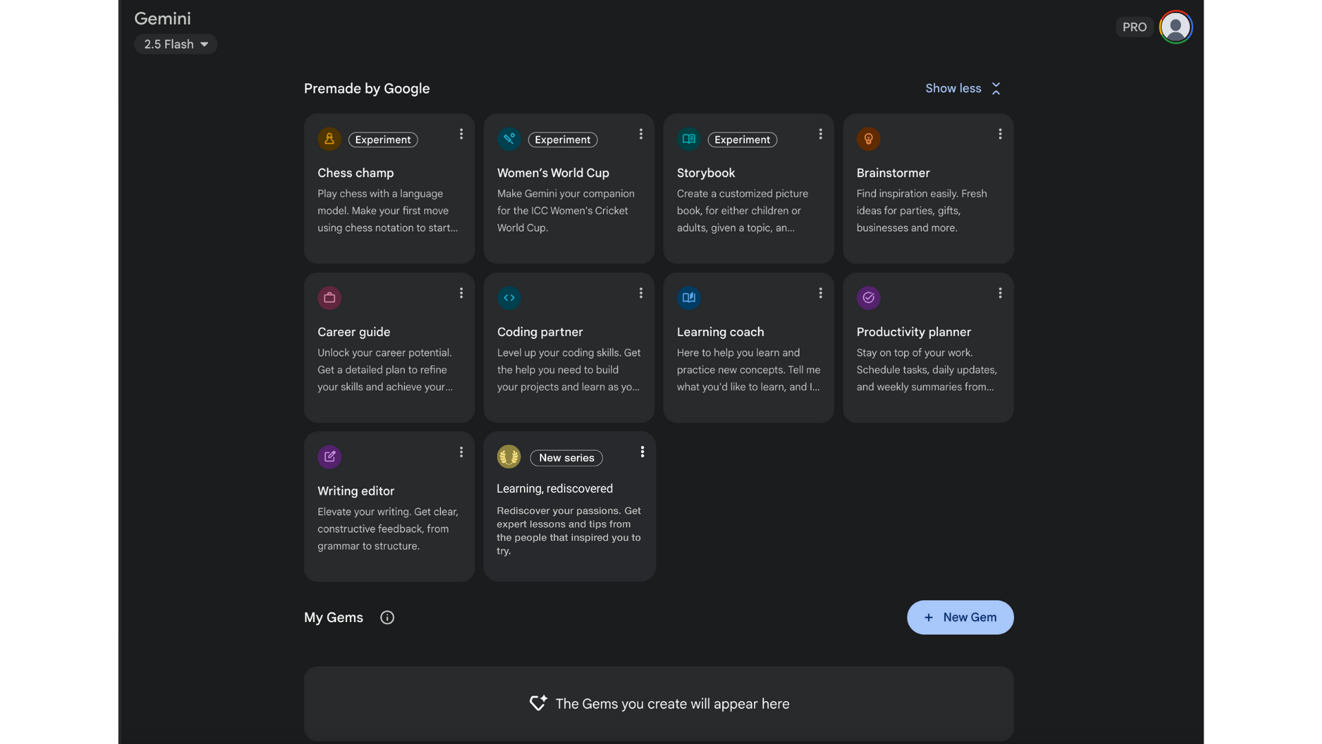
Task: Select the Writing editor gem title
Action: click(x=356, y=491)
